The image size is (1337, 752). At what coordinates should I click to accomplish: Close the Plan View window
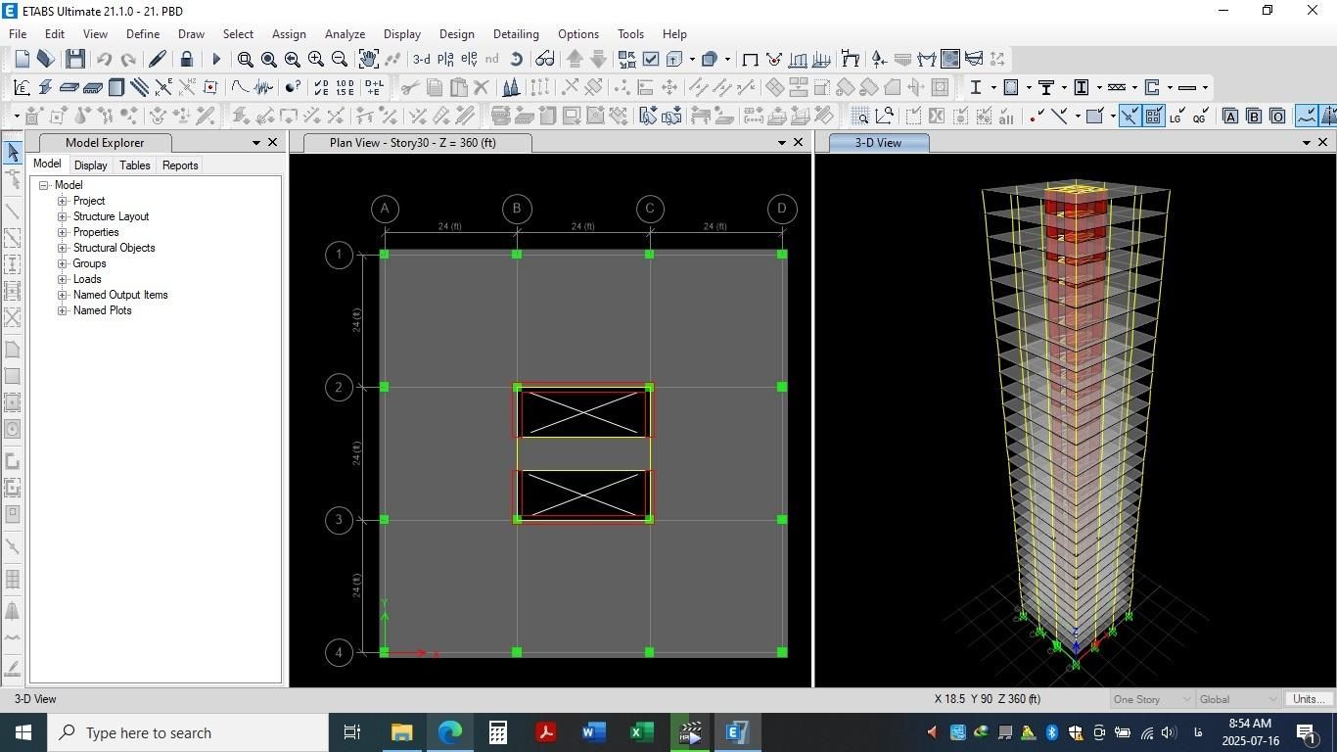tap(799, 143)
